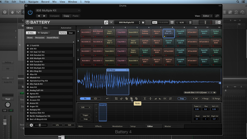Click the Range play button
The height and width of the screenshot is (139, 247).
[205, 99]
